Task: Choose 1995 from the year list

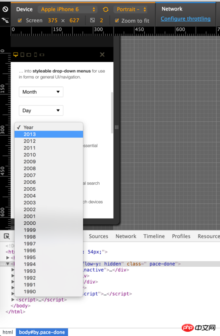Action: 49,257
